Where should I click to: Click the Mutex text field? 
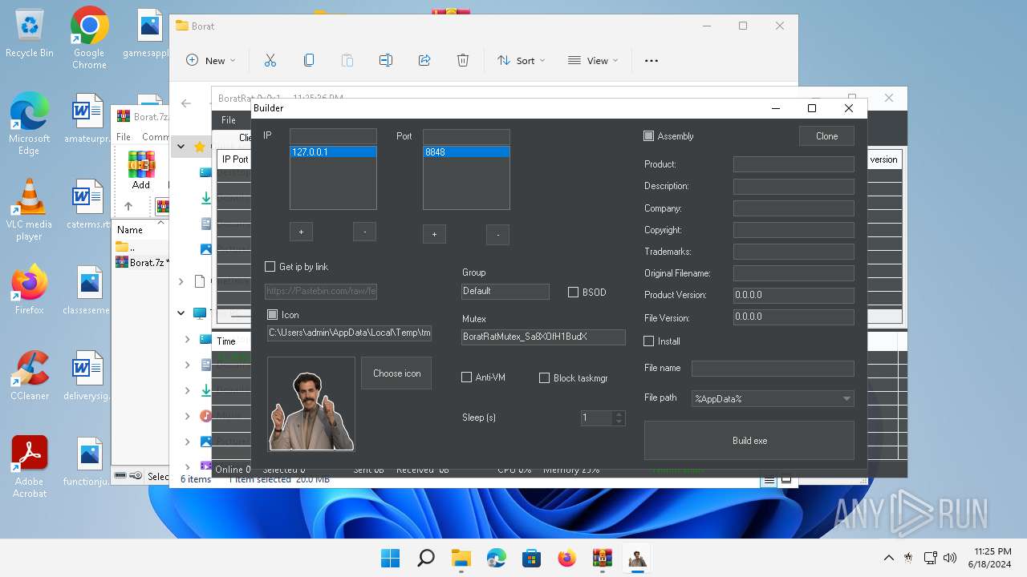tap(543, 337)
